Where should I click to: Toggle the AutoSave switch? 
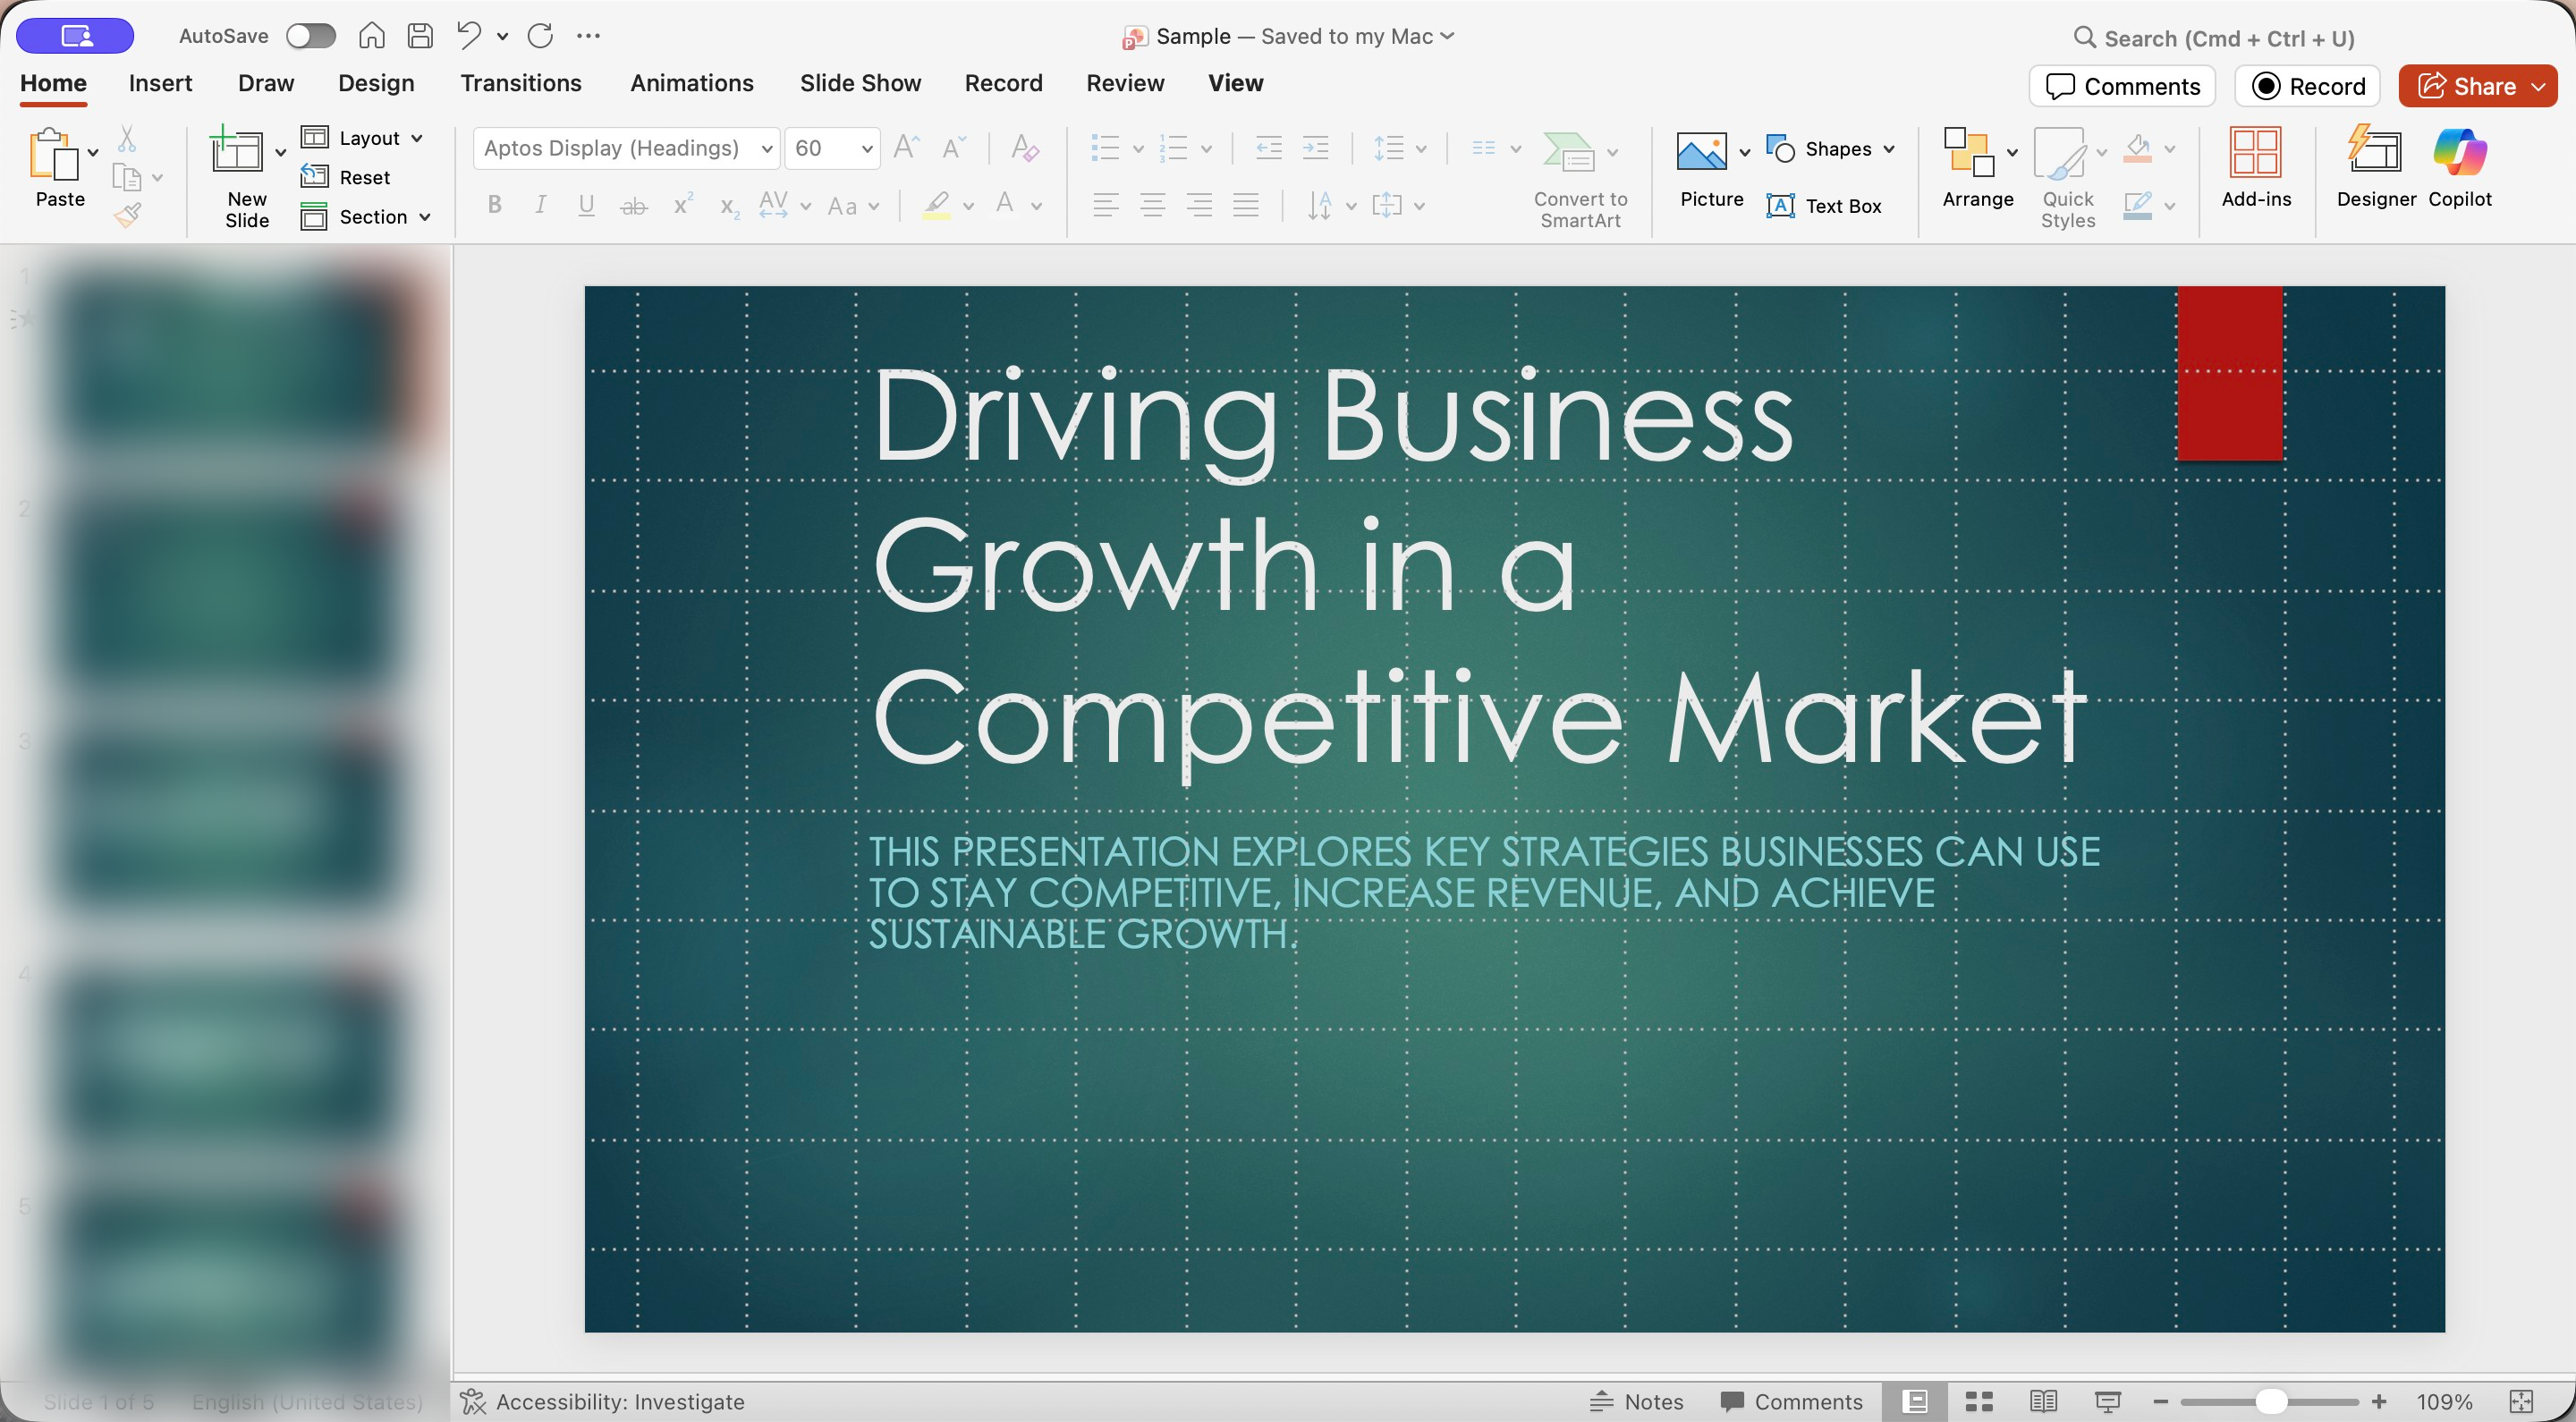pyautogui.click(x=310, y=36)
